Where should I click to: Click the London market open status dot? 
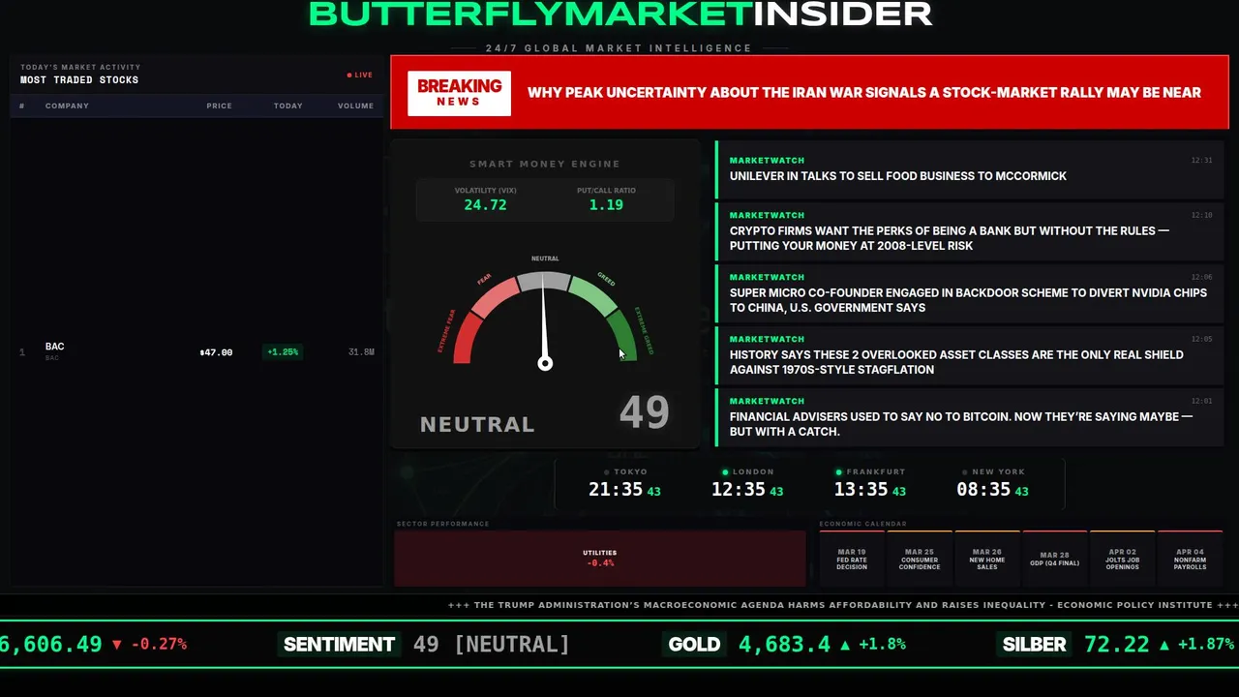pyautogui.click(x=727, y=472)
